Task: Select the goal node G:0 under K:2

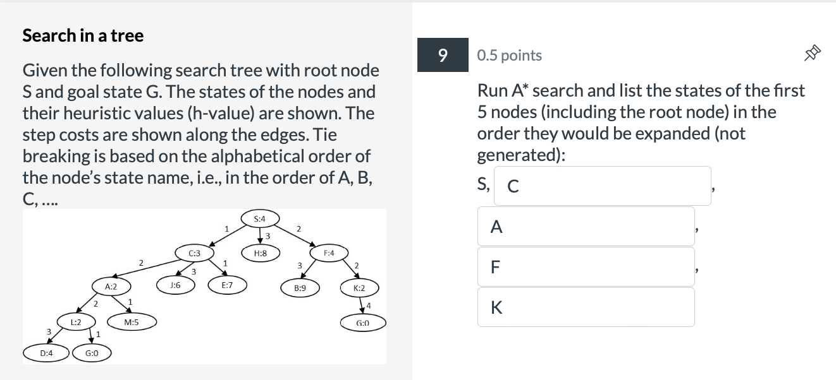Action: (362, 322)
